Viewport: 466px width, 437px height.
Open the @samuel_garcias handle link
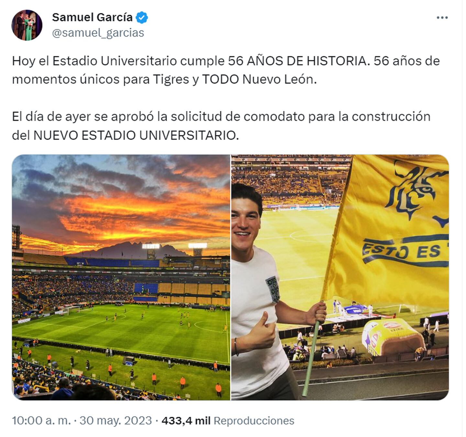point(98,33)
